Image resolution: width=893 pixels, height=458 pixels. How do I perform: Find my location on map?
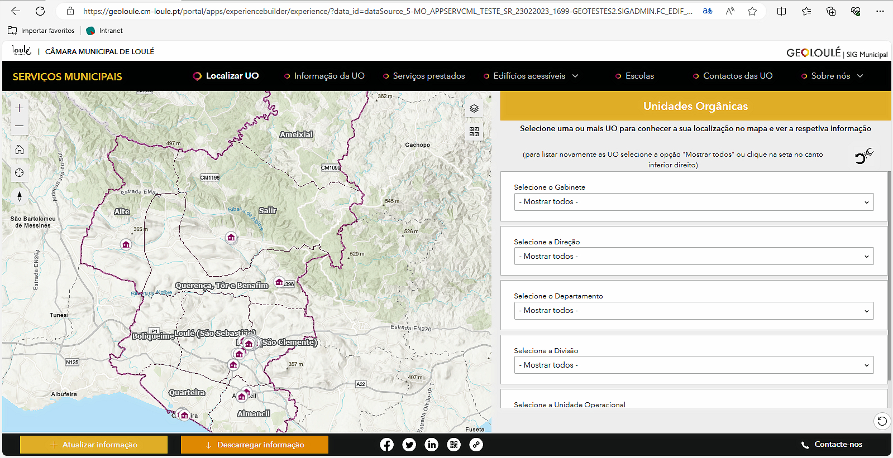(20, 173)
